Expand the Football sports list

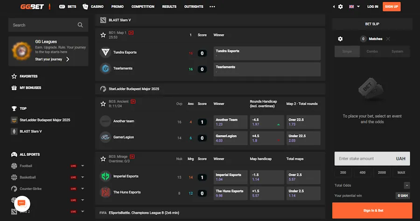click(x=83, y=166)
